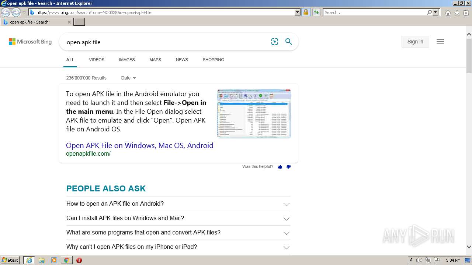Viewport: 472px width, 265px height.
Task: Click the page scrollbar up arrow
Action: [469, 35]
